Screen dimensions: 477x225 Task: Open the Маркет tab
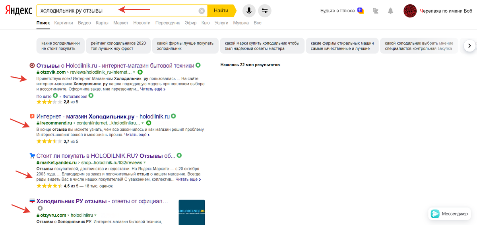[x=121, y=23]
